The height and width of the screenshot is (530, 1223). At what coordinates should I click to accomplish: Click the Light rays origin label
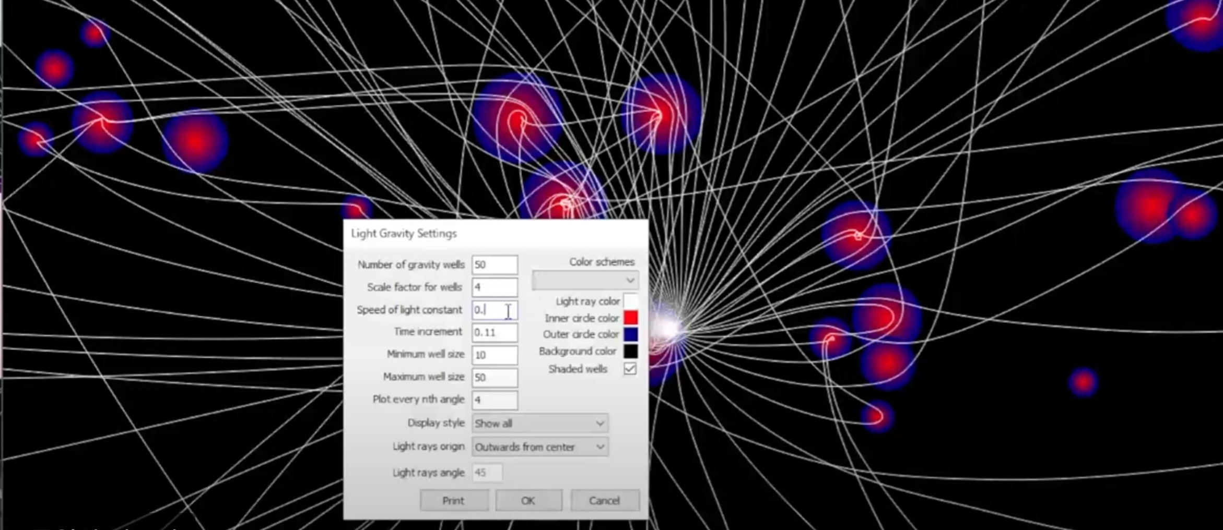(428, 447)
